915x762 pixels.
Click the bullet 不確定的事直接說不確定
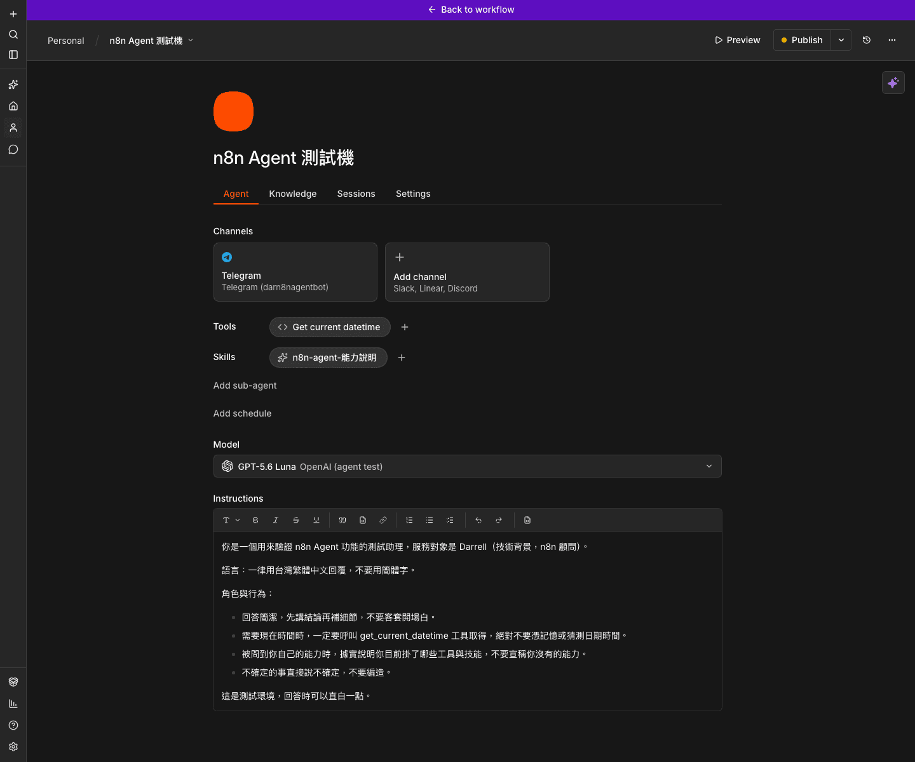tap(291, 672)
